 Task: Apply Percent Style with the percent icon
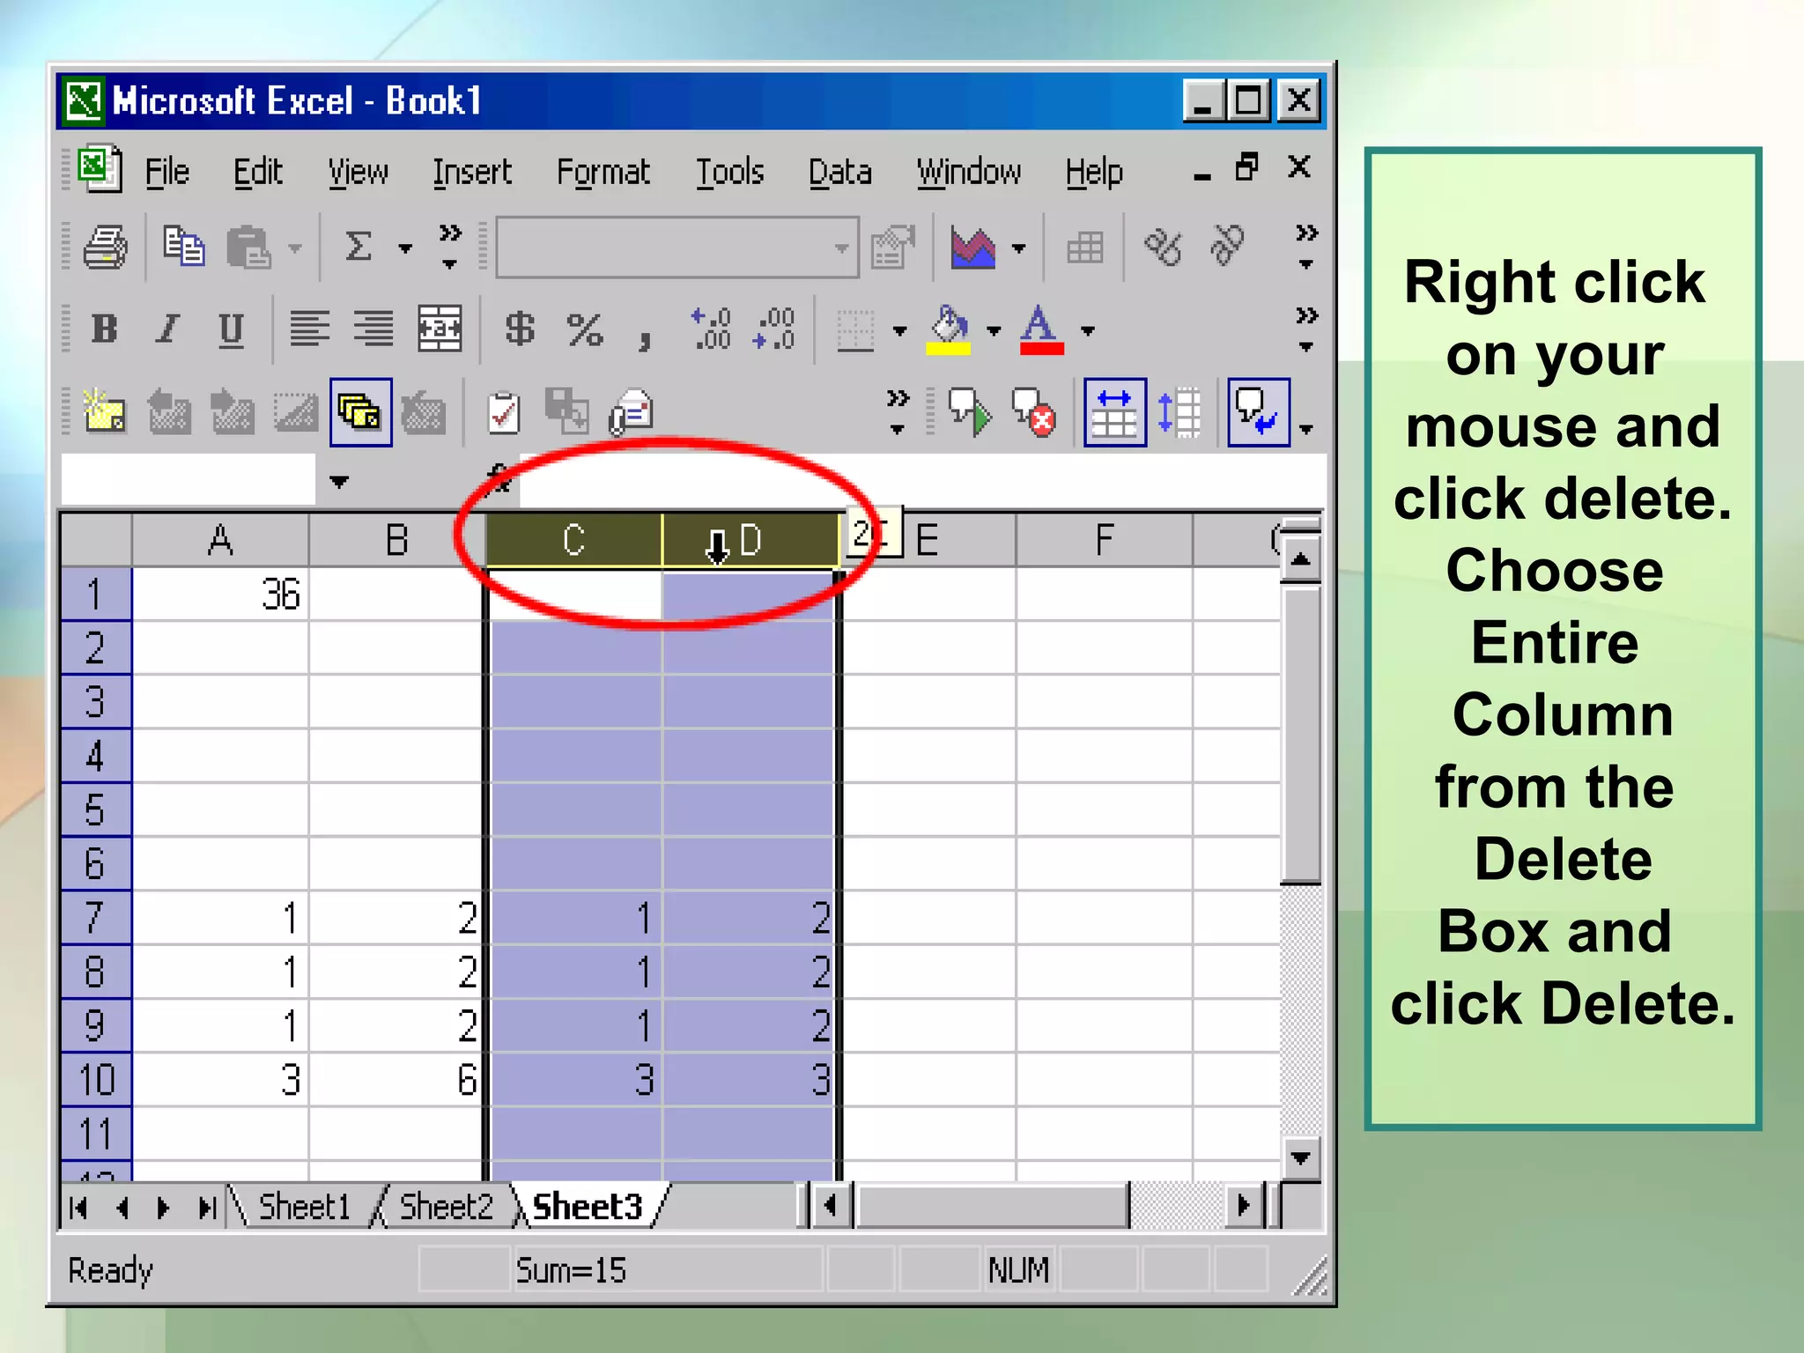click(x=585, y=330)
